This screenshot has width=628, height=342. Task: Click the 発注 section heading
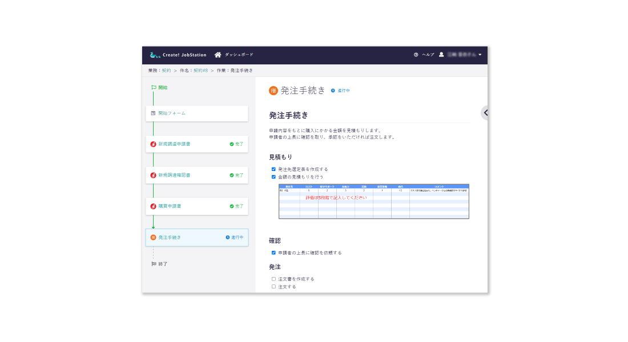pos(275,267)
